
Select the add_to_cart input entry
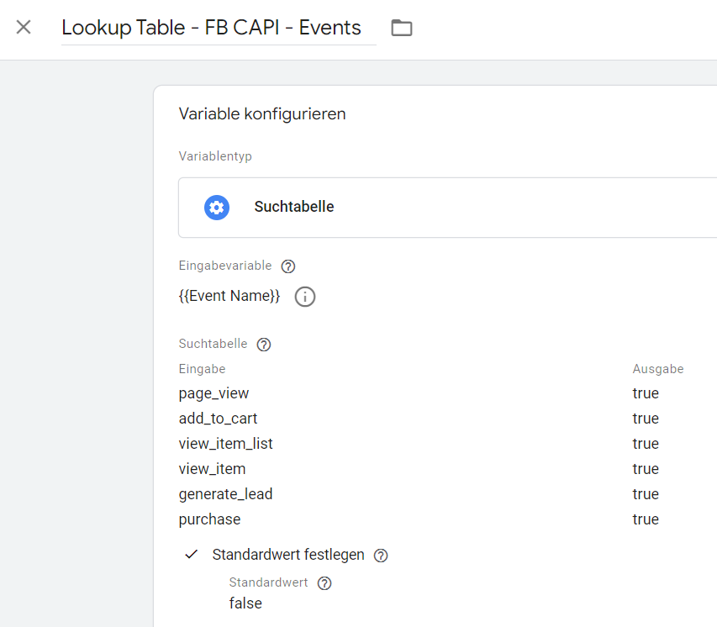click(218, 419)
